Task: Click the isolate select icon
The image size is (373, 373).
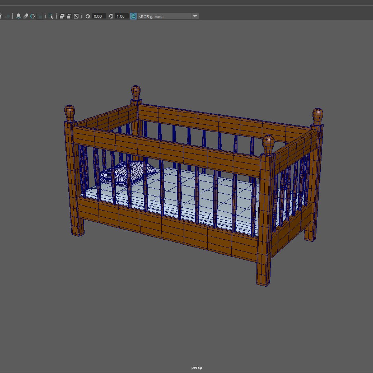Action: point(51,16)
